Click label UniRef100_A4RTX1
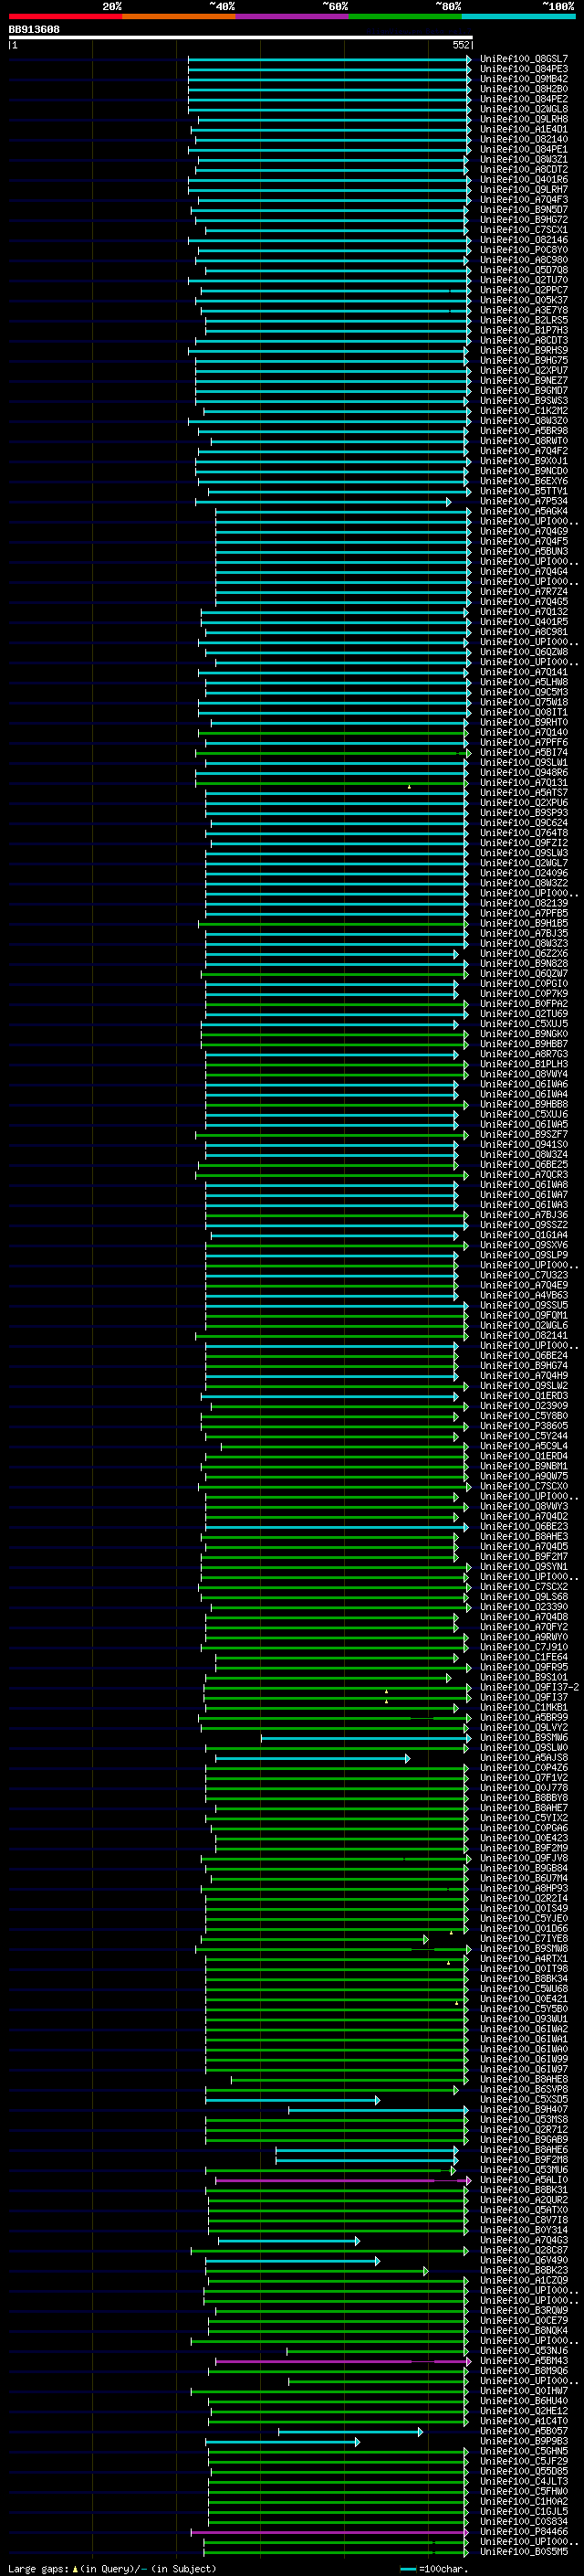This screenshot has width=584, height=2576. coord(524,1959)
